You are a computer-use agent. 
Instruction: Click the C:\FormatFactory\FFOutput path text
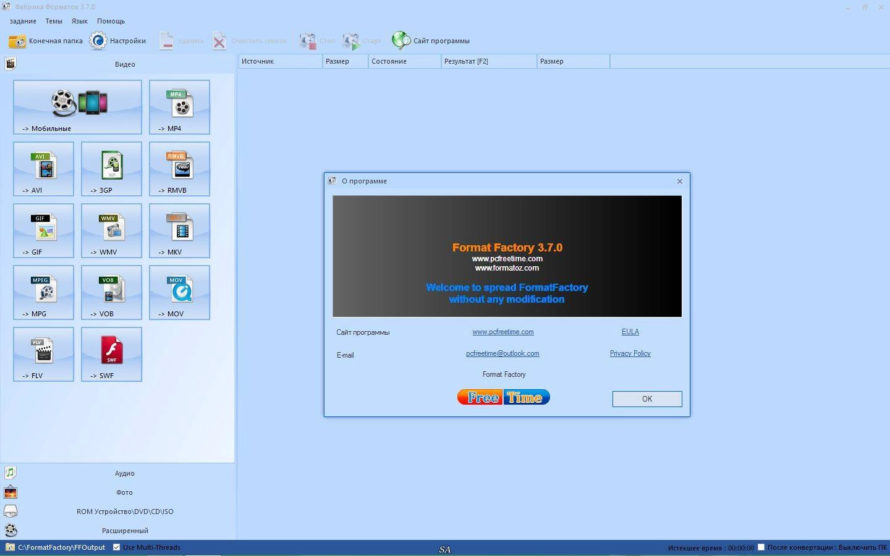pos(62,547)
